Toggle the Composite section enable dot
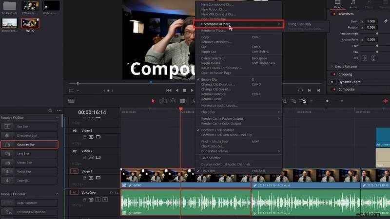Screen dimensions: 390x219 334,90
